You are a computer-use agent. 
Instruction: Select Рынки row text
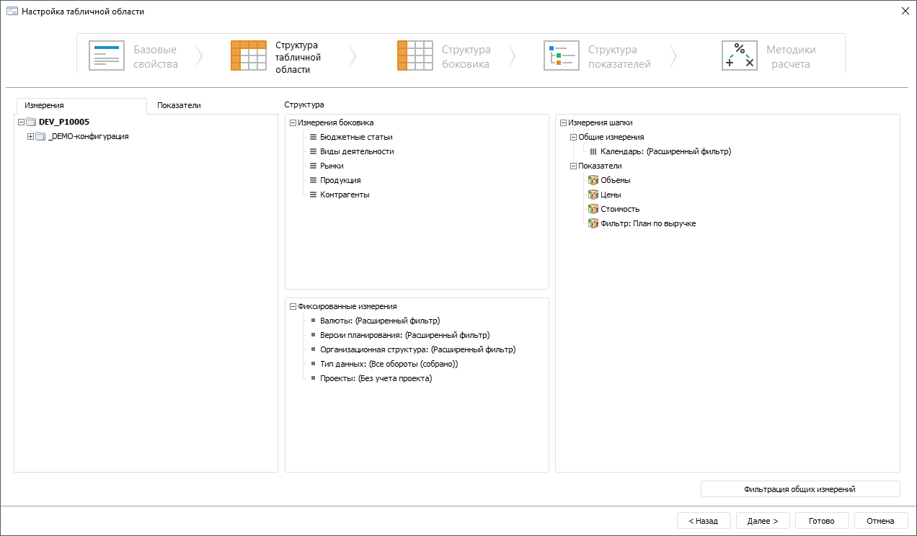pos(332,166)
